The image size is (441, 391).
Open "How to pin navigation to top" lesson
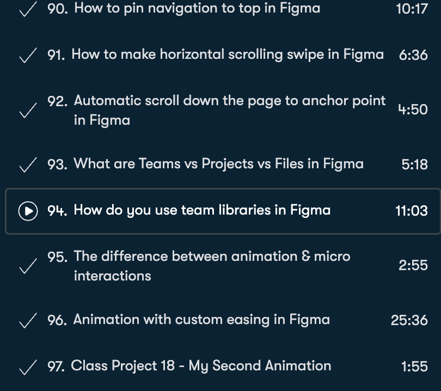click(x=197, y=9)
